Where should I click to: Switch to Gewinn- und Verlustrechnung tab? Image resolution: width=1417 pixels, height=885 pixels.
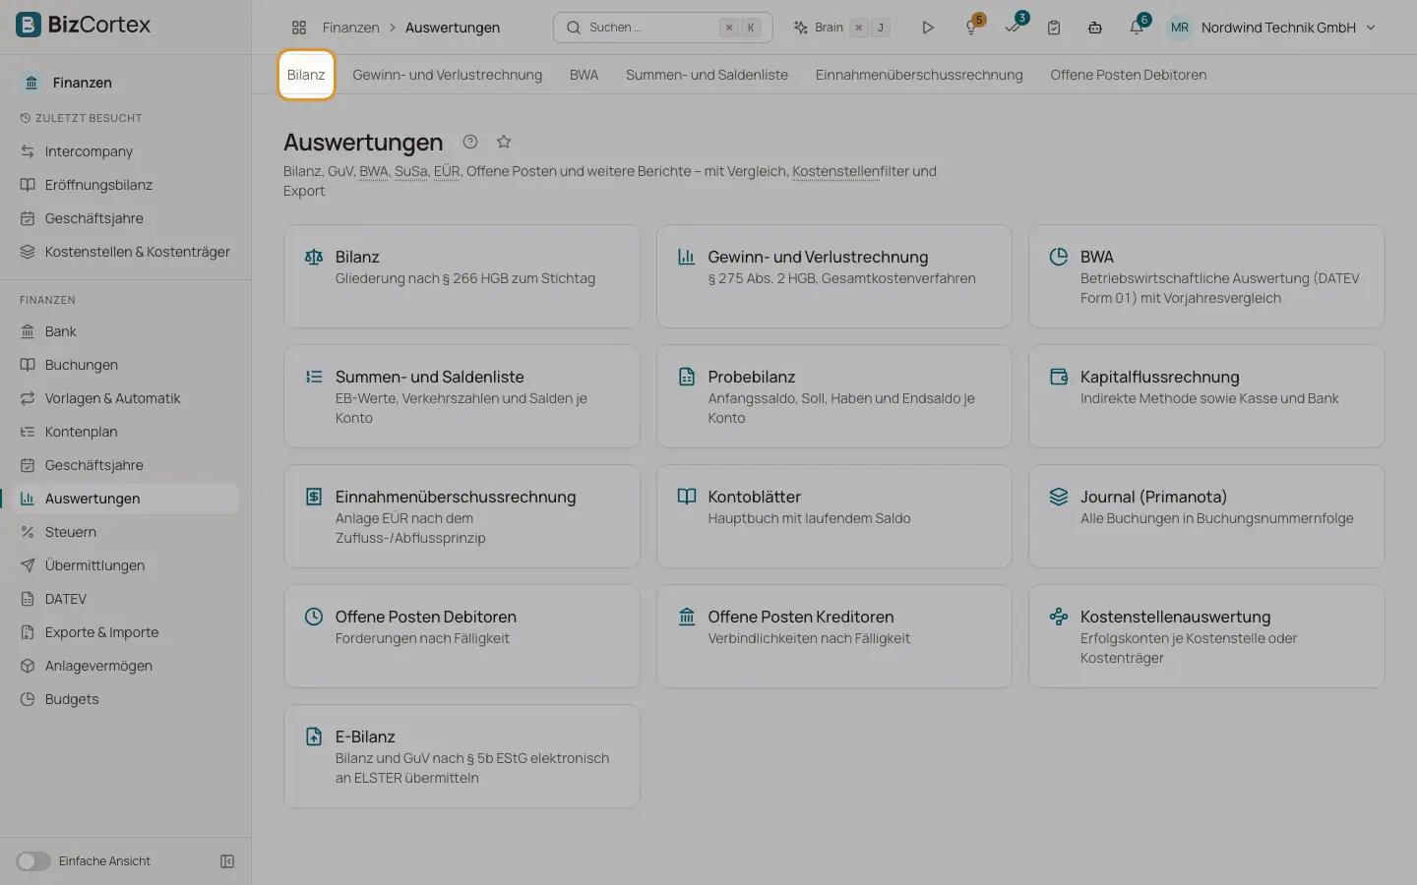pos(447,75)
